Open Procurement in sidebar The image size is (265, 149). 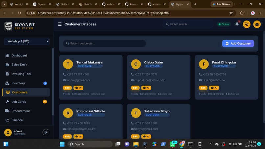26,111
